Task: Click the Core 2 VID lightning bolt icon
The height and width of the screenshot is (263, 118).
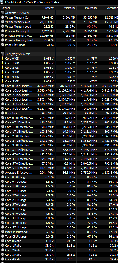Action: coord(3,68)
